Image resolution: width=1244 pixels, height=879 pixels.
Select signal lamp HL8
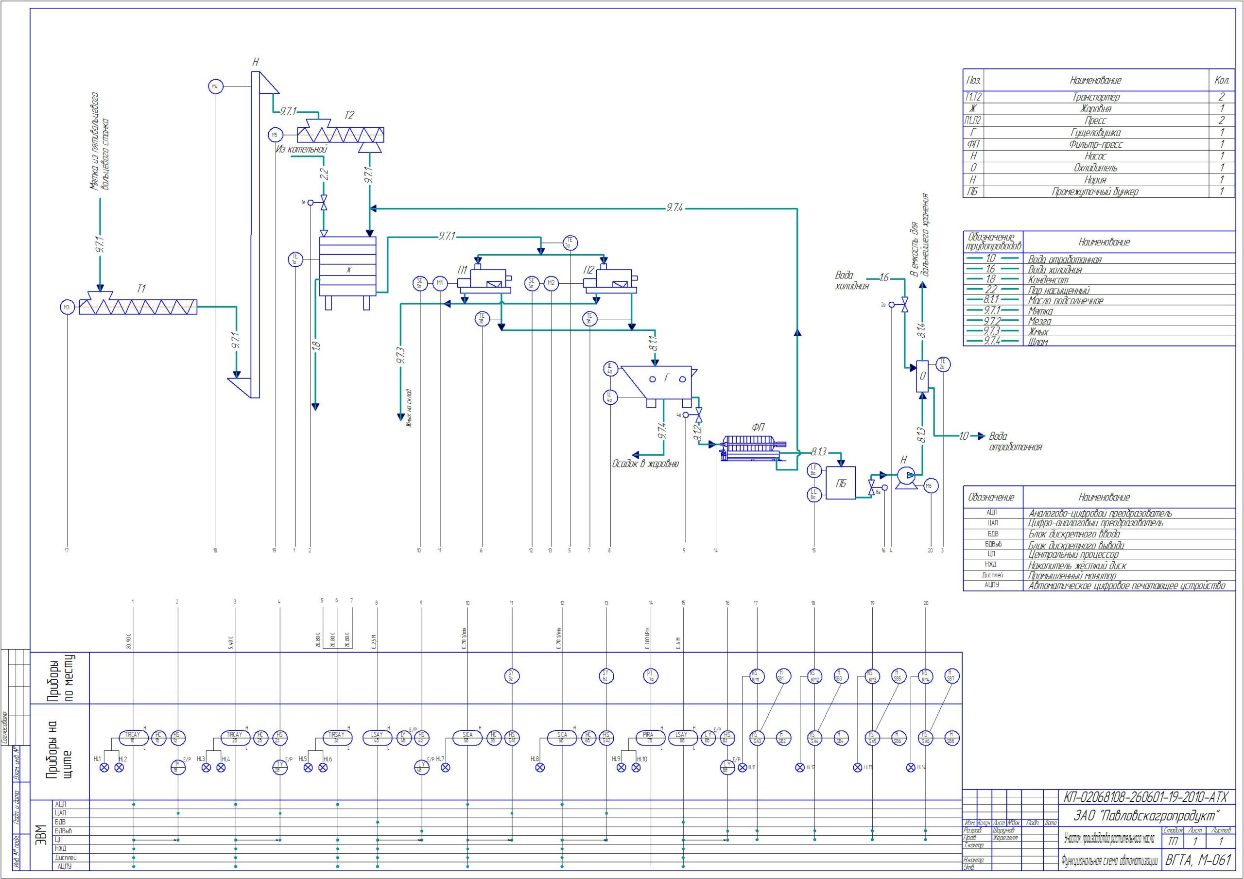tap(540, 767)
